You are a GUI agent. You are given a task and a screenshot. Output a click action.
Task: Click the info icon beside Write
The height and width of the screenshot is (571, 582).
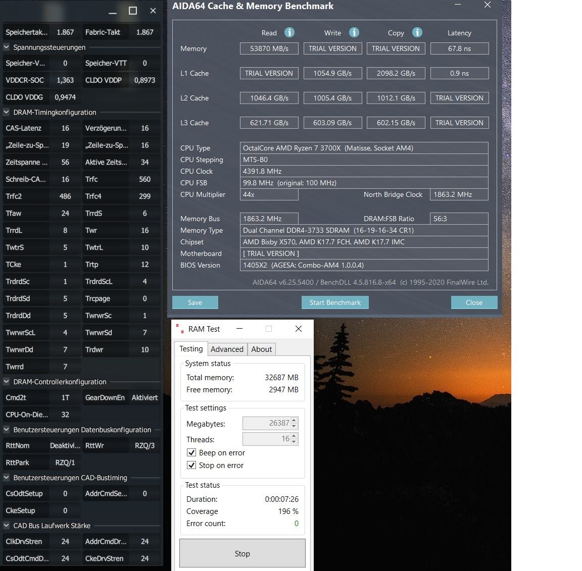[x=354, y=33]
